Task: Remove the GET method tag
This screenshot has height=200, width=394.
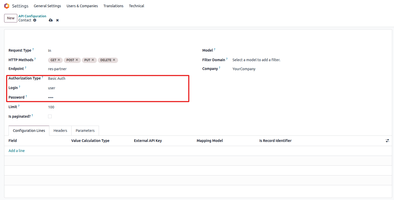Action: click(59, 60)
